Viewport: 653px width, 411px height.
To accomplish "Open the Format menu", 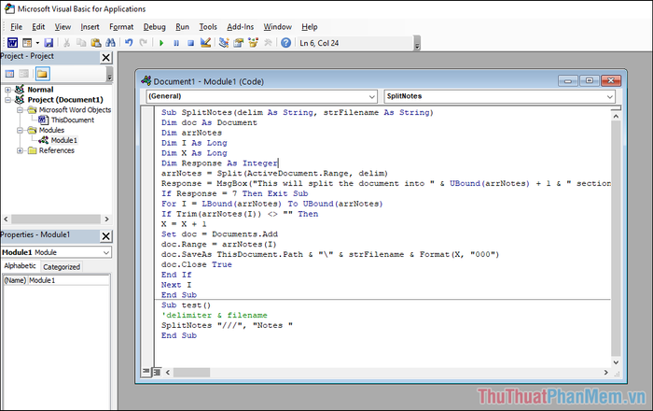I will point(121,27).
